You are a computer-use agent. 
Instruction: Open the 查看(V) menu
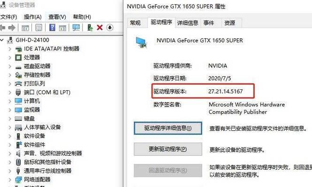tap(57, 17)
